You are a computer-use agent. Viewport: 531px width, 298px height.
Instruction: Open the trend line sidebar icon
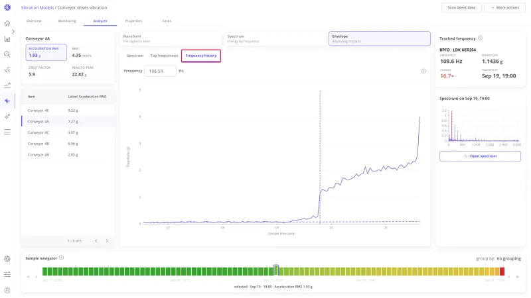point(7,85)
